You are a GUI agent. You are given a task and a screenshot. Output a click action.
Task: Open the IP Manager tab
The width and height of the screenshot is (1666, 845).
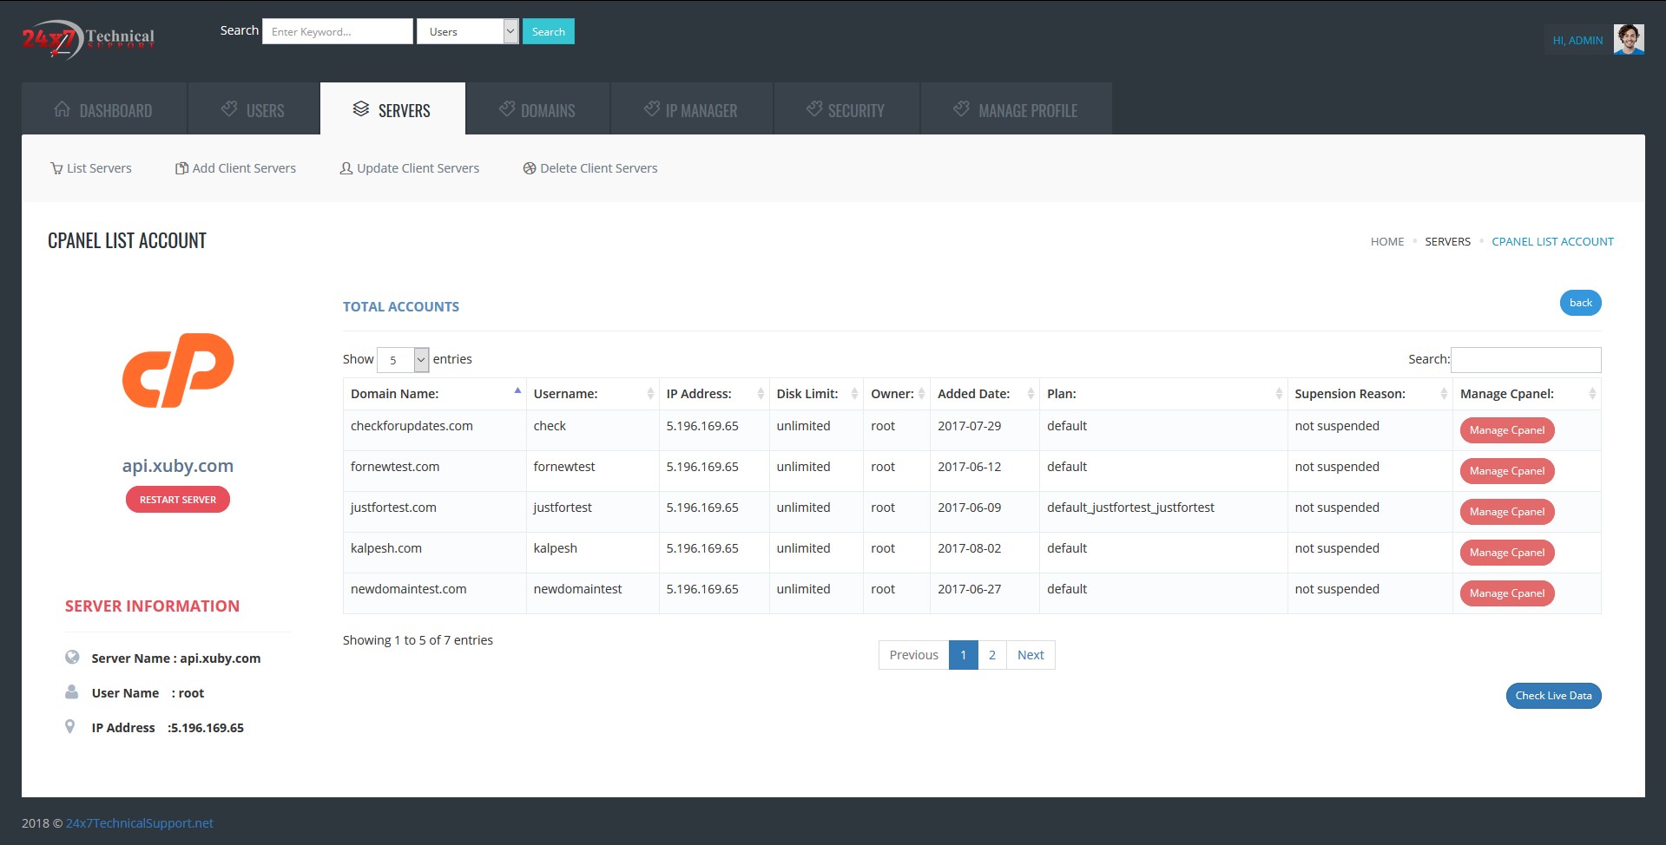pos(691,110)
